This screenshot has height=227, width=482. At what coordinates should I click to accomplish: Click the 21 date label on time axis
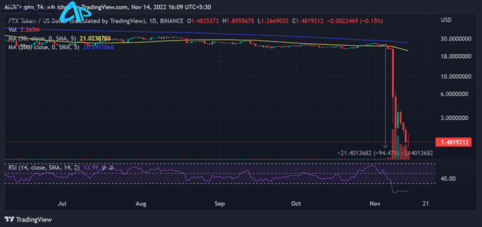click(x=426, y=204)
